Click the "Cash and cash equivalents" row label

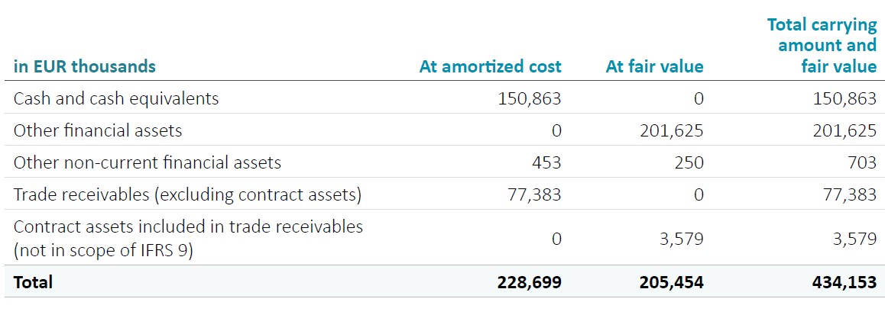tap(116, 98)
